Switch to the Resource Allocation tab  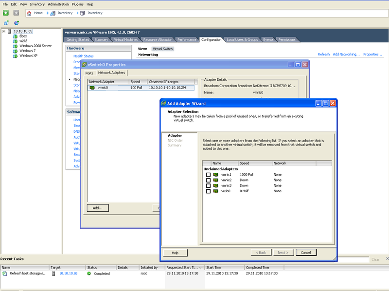pyautogui.click(x=158, y=40)
